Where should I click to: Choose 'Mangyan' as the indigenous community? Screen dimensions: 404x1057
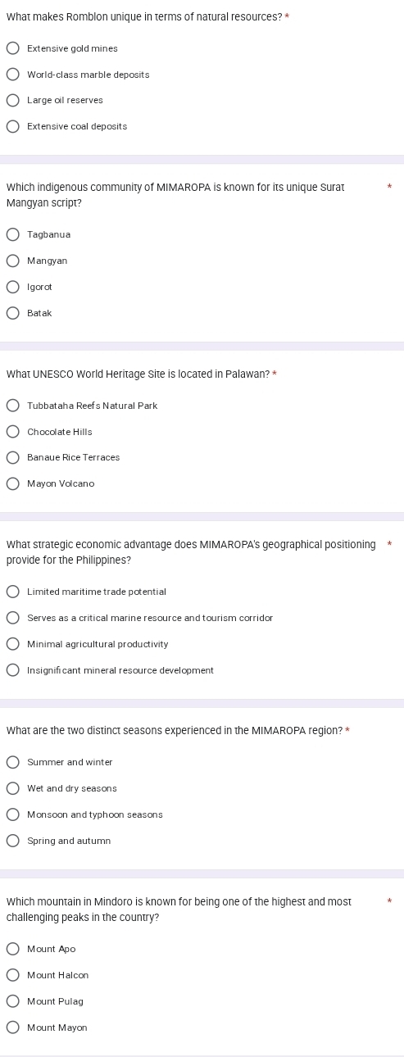click(x=13, y=261)
